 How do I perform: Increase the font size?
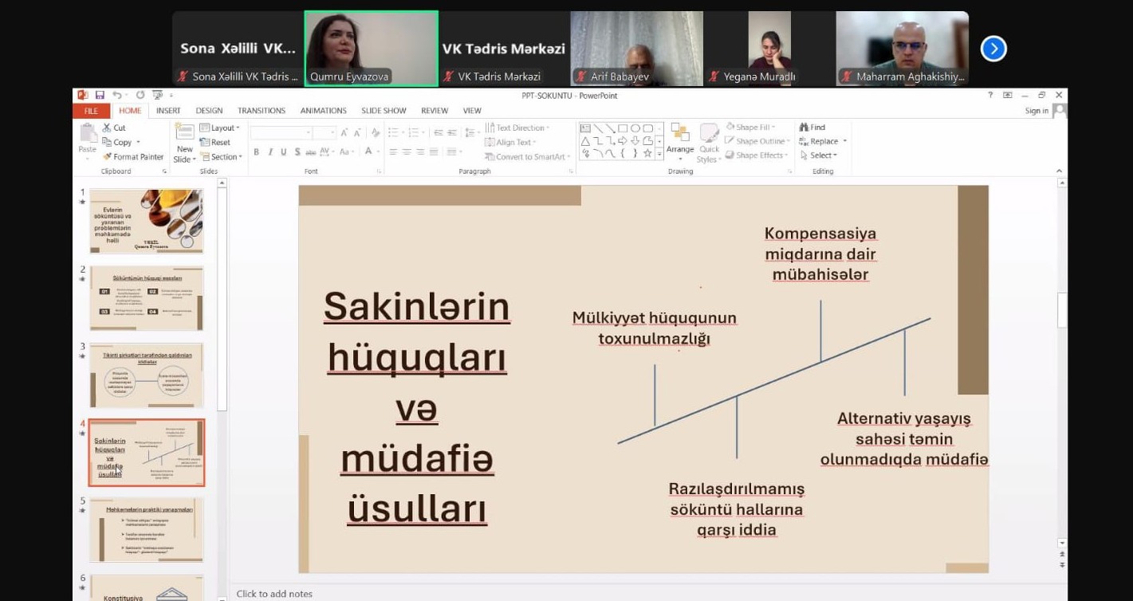[x=344, y=132]
